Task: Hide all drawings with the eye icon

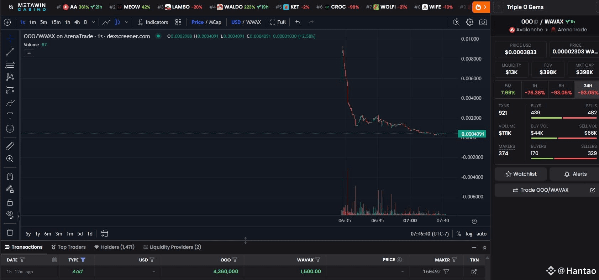Action: tap(10, 214)
